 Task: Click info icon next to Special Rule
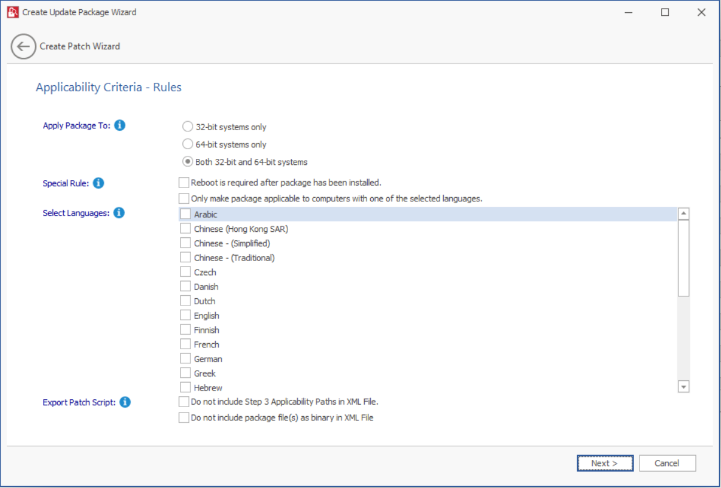pyautogui.click(x=98, y=183)
